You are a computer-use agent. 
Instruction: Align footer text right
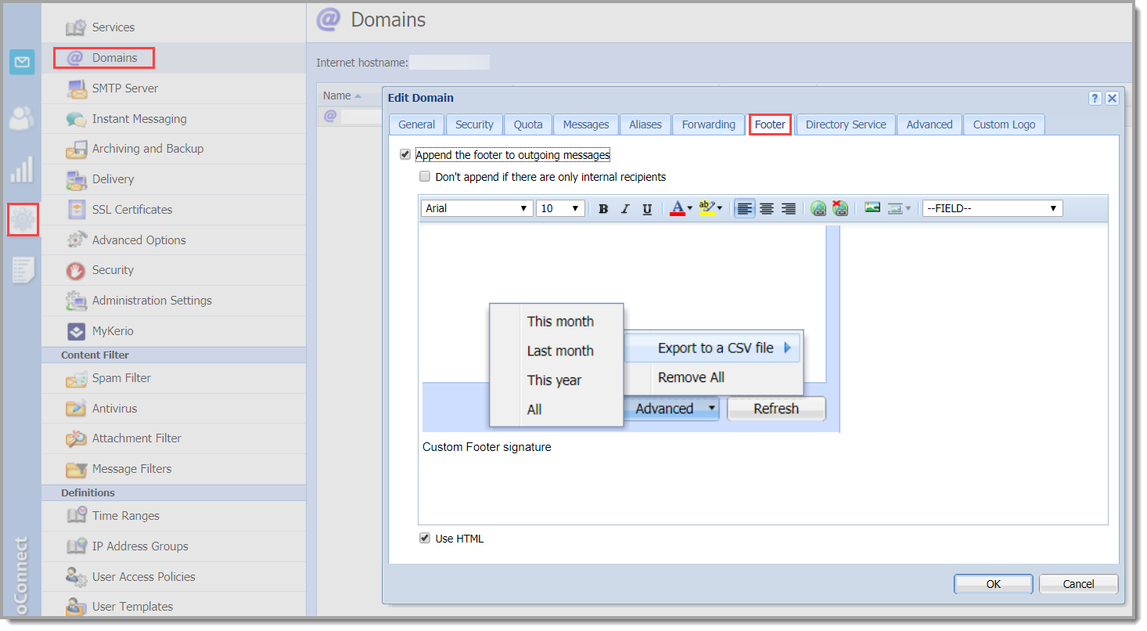(x=789, y=209)
